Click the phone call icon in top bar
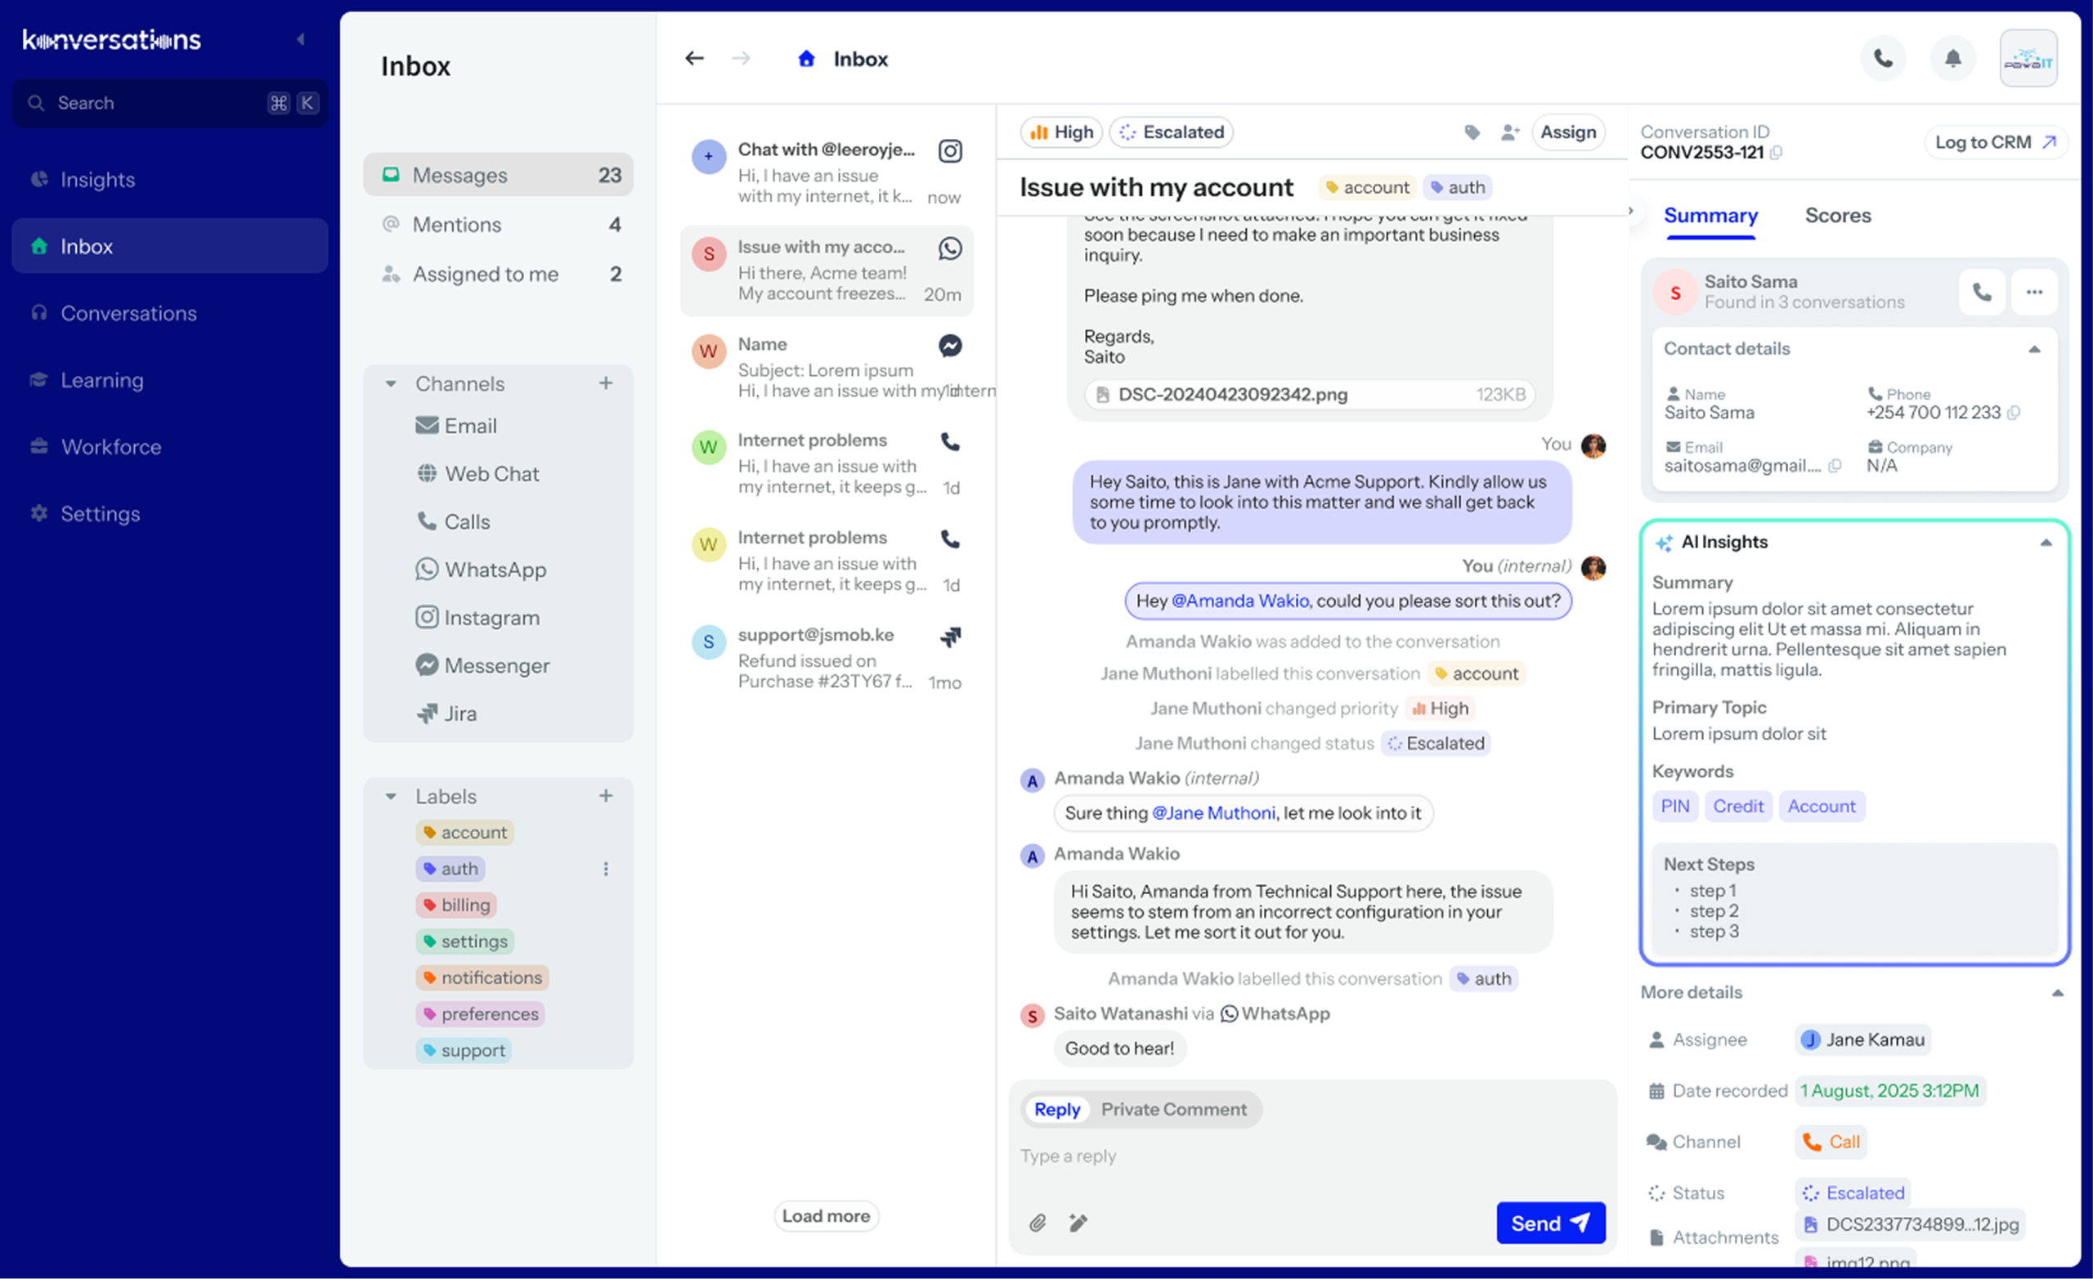 pos(1882,59)
